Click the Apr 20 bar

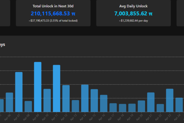[141, 106]
